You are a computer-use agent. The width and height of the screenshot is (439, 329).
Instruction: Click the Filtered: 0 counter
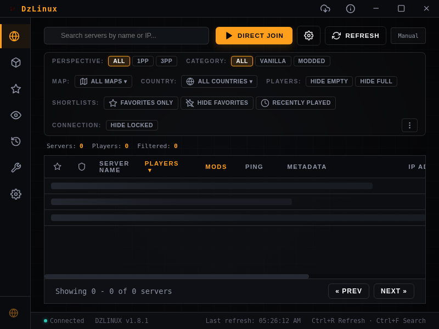click(157, 146)
